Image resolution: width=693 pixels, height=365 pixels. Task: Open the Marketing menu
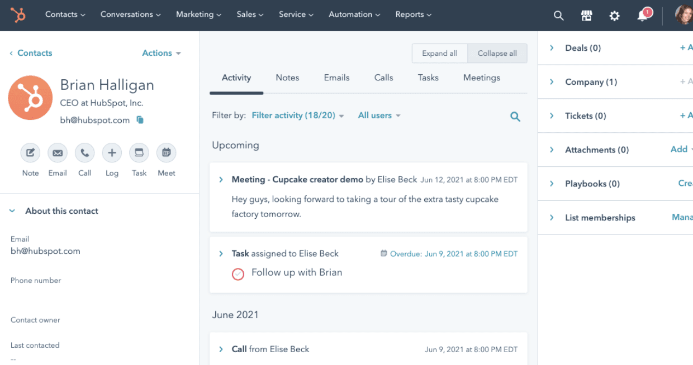click(x=198, y=15)
